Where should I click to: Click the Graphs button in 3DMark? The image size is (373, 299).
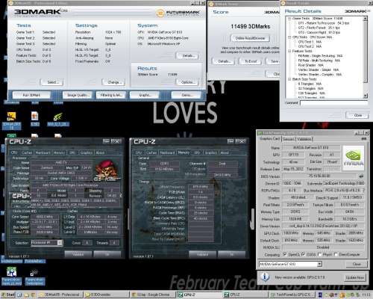coord(144,95)
